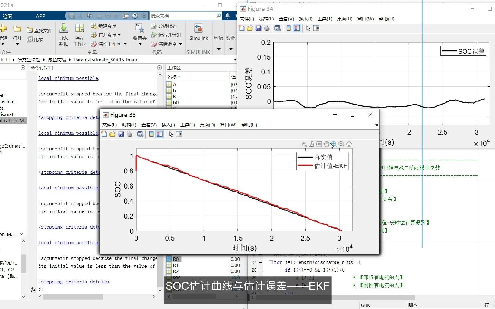
Task: Expand Open Variable dropdown
Action: point(119,35)
